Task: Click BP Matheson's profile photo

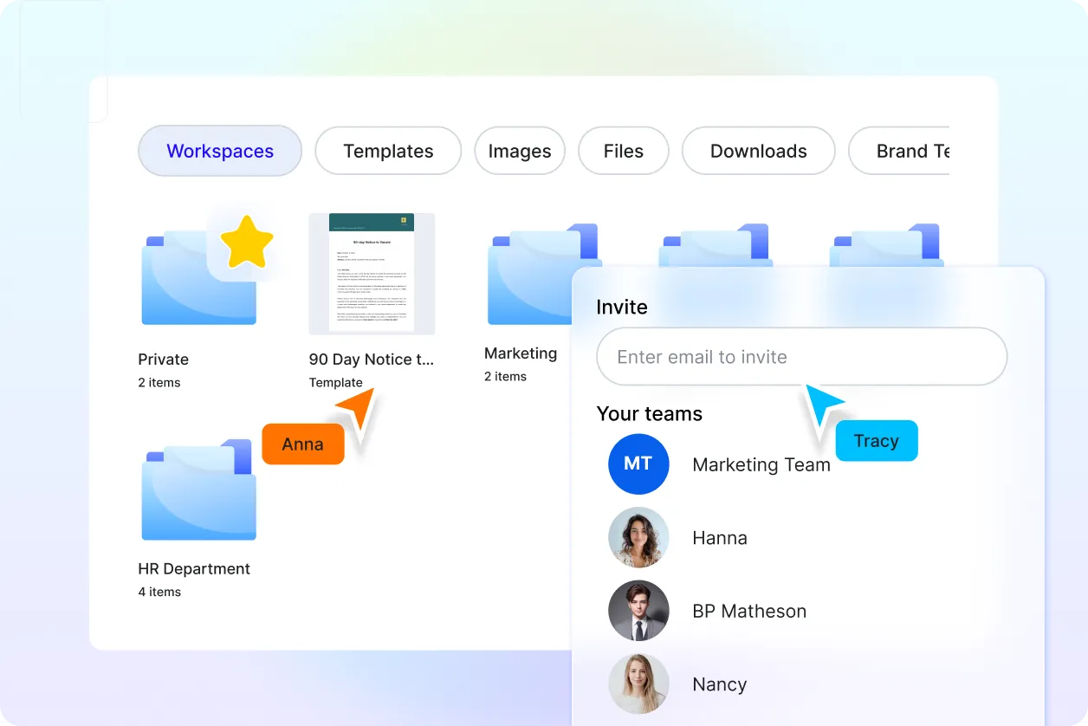Action: (638, 611)
